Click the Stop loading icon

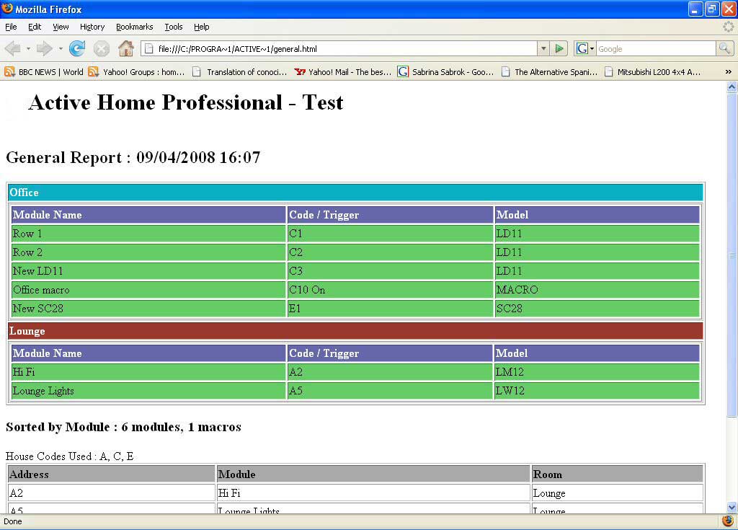point(102,49)
